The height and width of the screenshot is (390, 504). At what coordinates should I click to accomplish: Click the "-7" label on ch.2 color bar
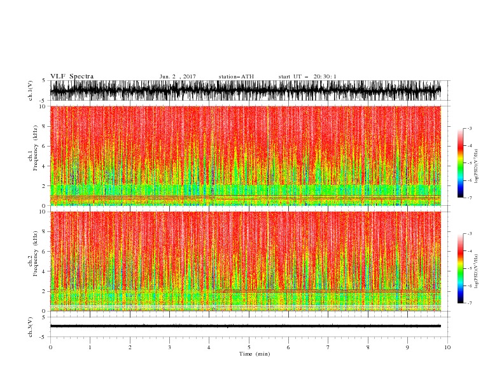[469, 303]
